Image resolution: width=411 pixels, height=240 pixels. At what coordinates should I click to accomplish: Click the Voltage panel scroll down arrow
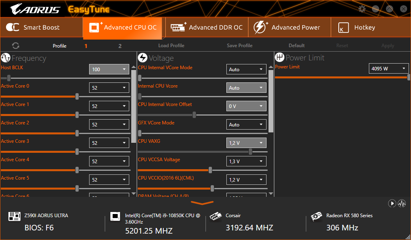pos(271,194)
